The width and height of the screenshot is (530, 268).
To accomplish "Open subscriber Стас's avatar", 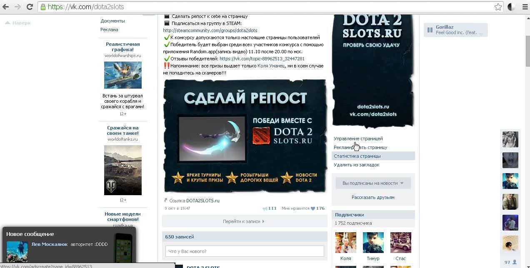I will tap(401, 243).
